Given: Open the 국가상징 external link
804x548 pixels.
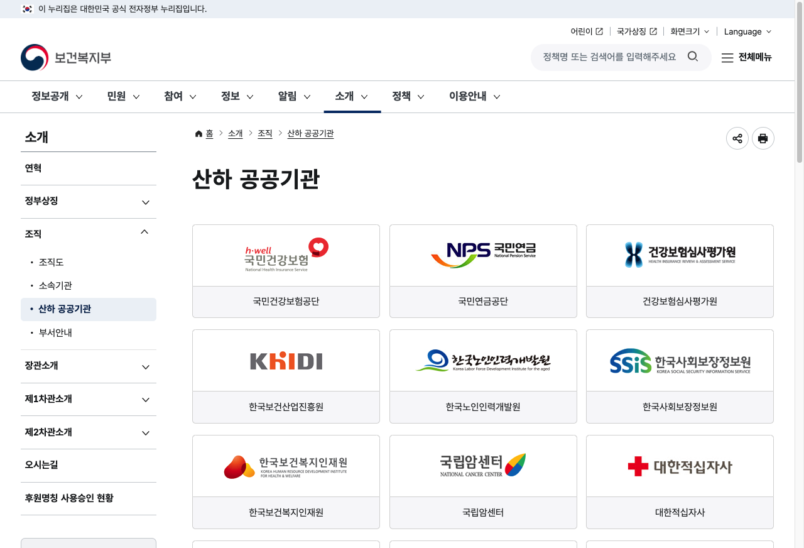Looking at the screenshot, I should (x=637, y=31).
